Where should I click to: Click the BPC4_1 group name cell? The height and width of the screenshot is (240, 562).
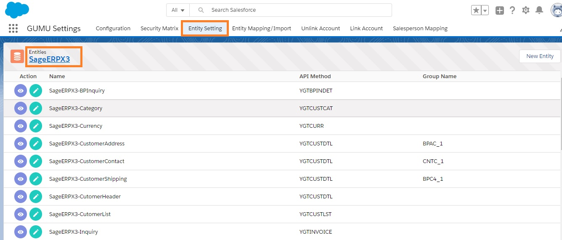(433, 179)
